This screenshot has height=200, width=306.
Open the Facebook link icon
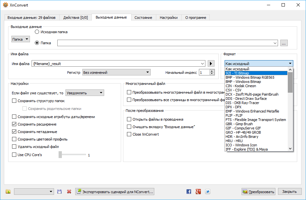[x=189, y=192]
